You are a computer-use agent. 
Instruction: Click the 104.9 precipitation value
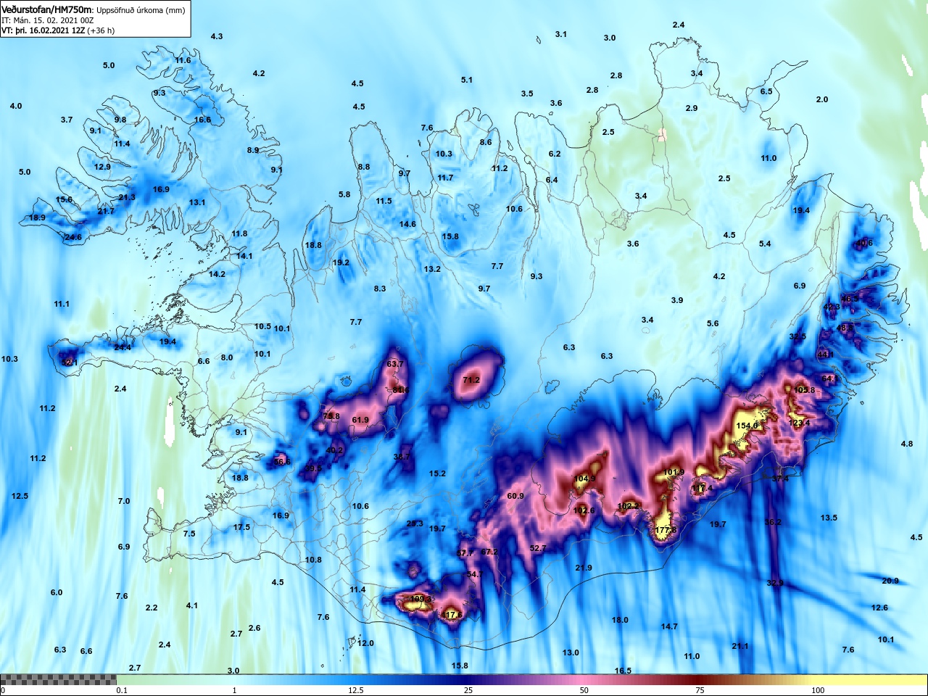584,478
